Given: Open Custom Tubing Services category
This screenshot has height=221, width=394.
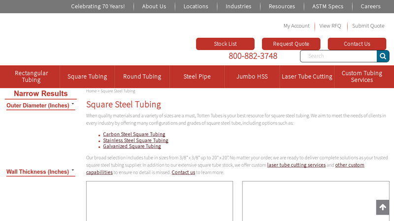Looking at the screenshot, I should pyautogui.click(x=362, y=77).
